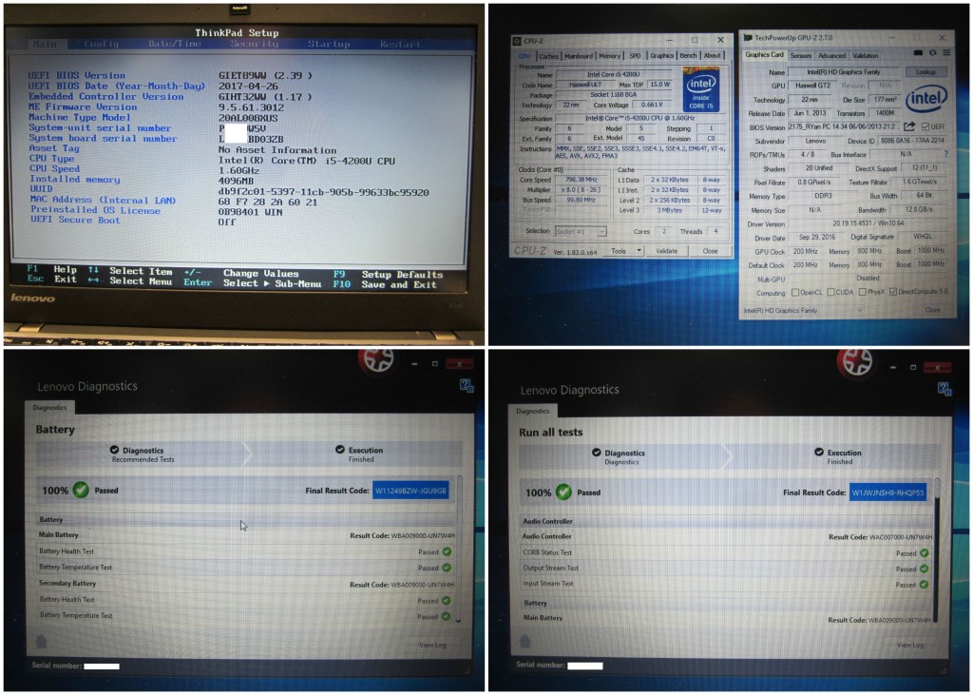Click the Close button in GPU-Z

click(x=932, y=310)
